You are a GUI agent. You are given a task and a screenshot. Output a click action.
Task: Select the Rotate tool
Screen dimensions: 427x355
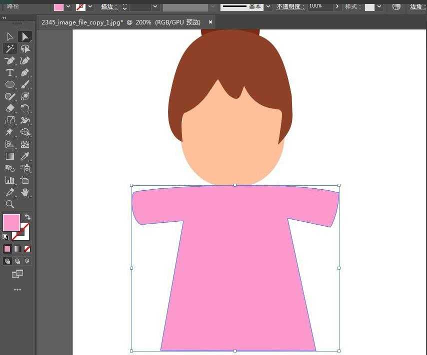coord(25,108)
